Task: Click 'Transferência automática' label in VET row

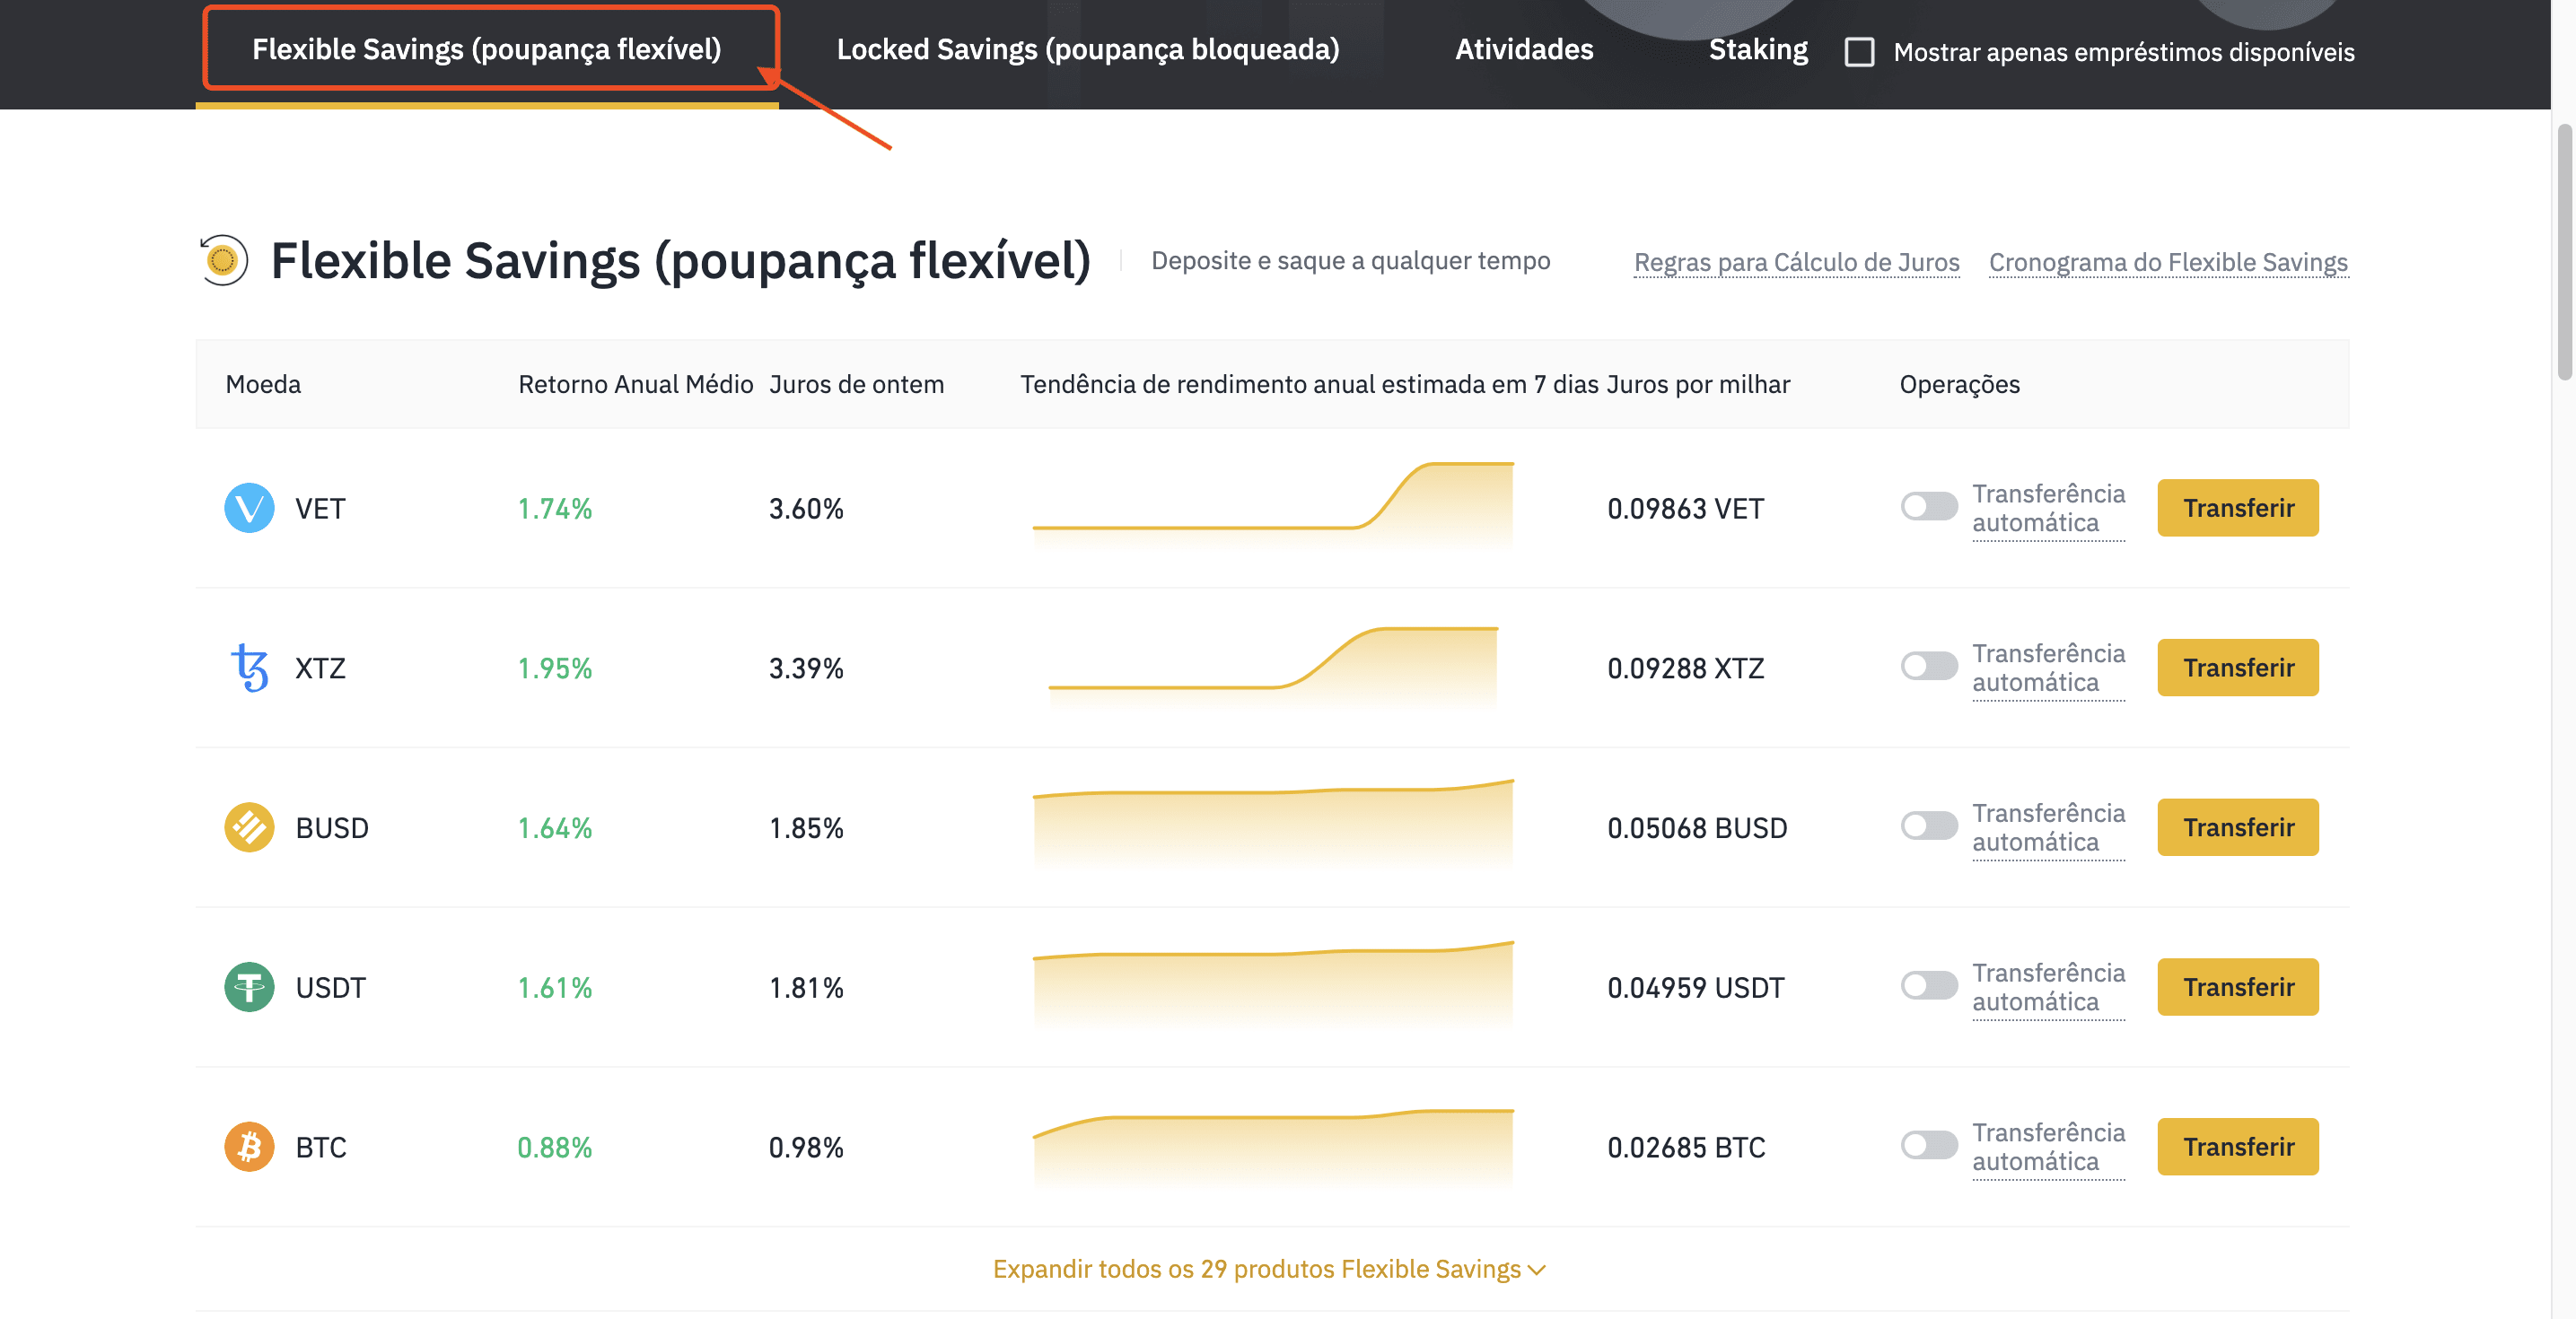Action: point(2048,508)
